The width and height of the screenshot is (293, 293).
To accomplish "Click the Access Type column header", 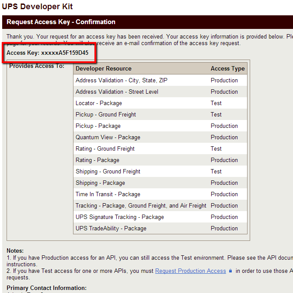I will pyautogui.click(x=227, y=68).
